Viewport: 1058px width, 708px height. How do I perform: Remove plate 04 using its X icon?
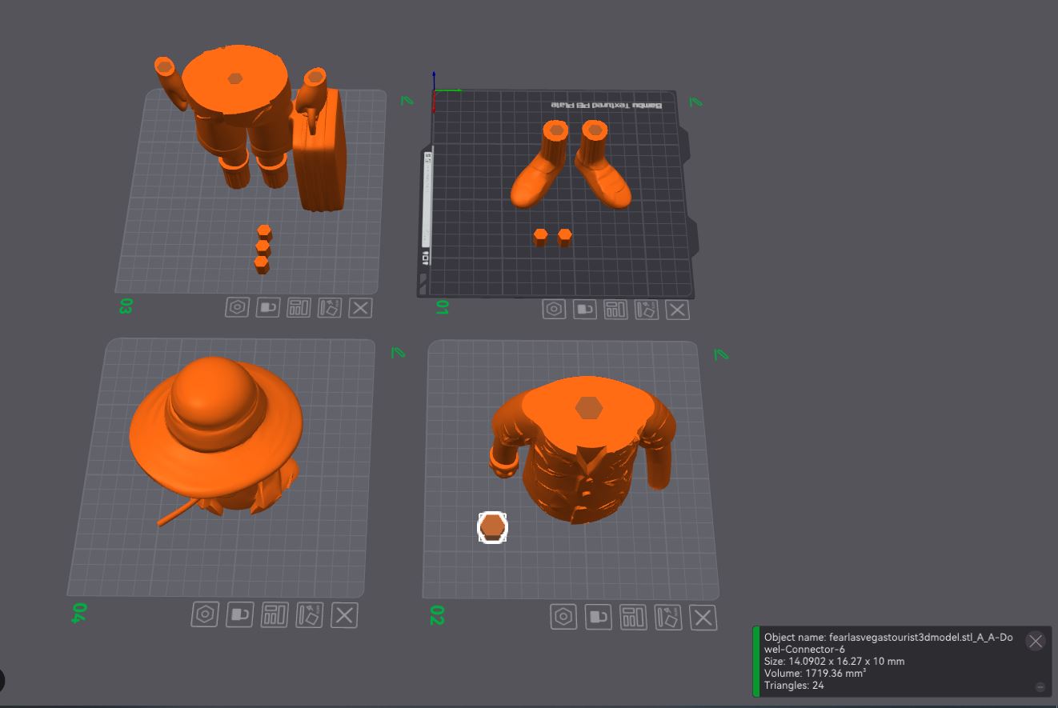(344, 615)
